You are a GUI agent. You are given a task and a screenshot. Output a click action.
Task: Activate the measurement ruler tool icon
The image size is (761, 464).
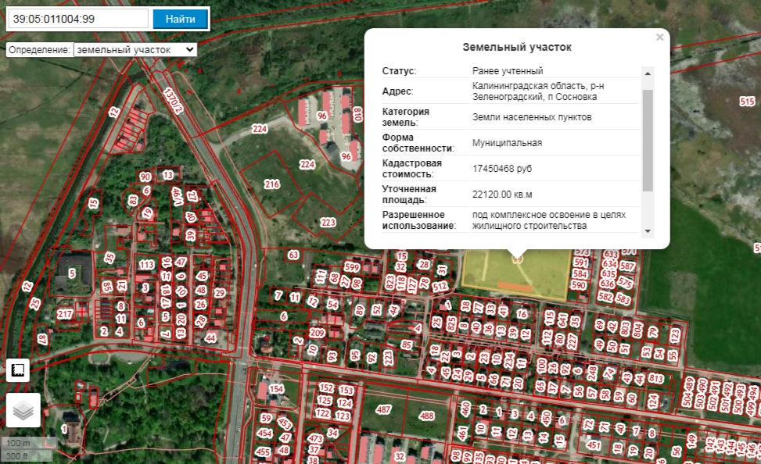18,370
